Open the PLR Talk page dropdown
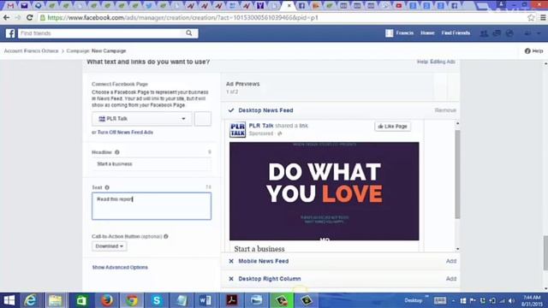The width and height of the screenshot is (548, 308). (x=142, y=119)
